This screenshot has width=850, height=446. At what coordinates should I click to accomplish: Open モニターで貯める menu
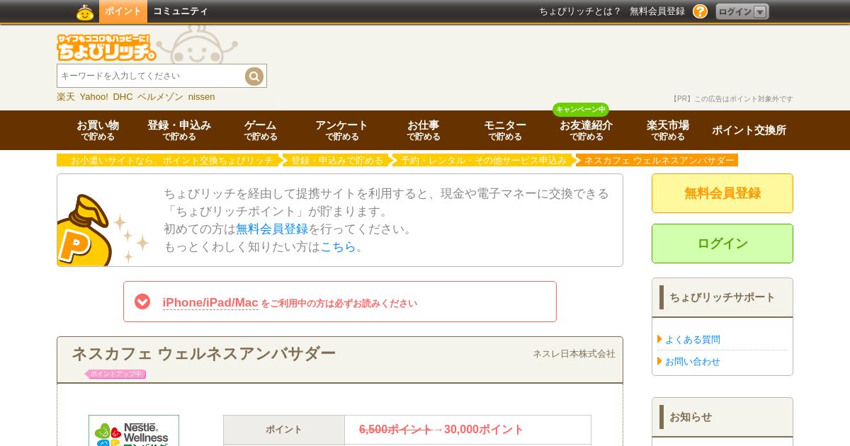[505, 130]
